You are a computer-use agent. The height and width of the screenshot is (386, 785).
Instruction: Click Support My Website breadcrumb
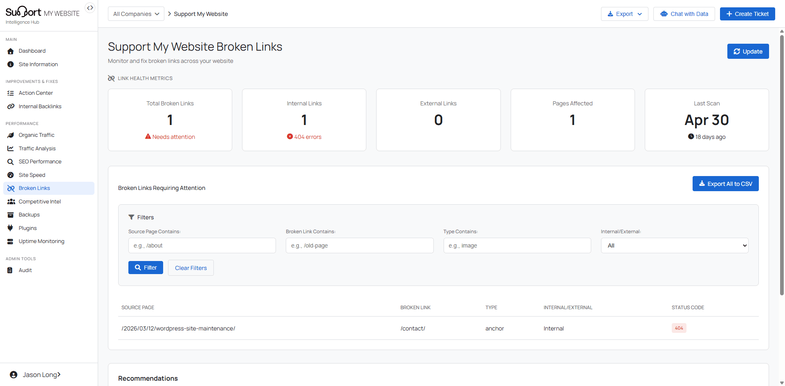[x=201, y=14]
